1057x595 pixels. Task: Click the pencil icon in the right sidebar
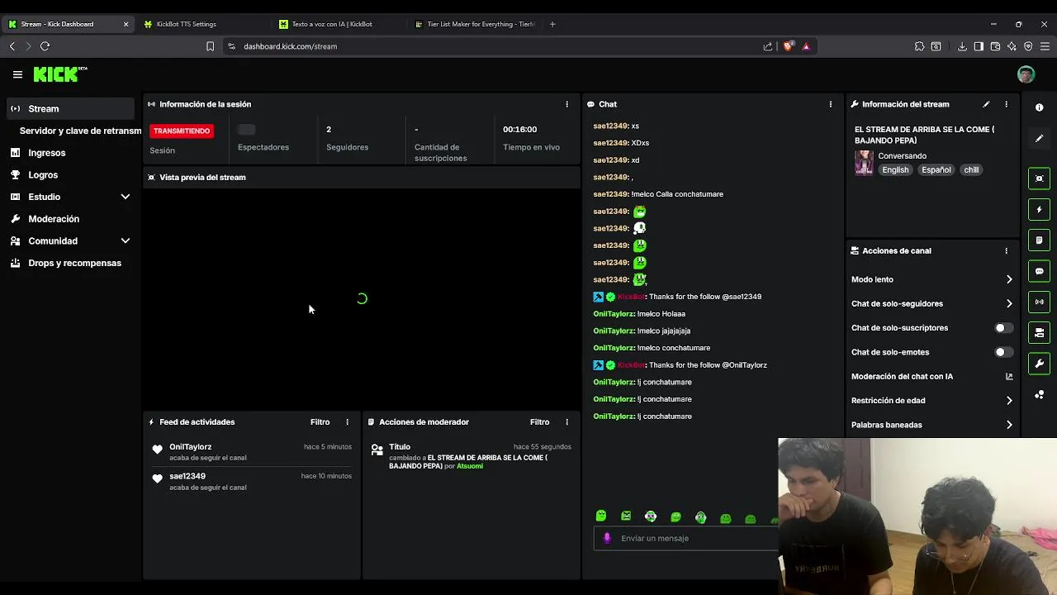1039,139
